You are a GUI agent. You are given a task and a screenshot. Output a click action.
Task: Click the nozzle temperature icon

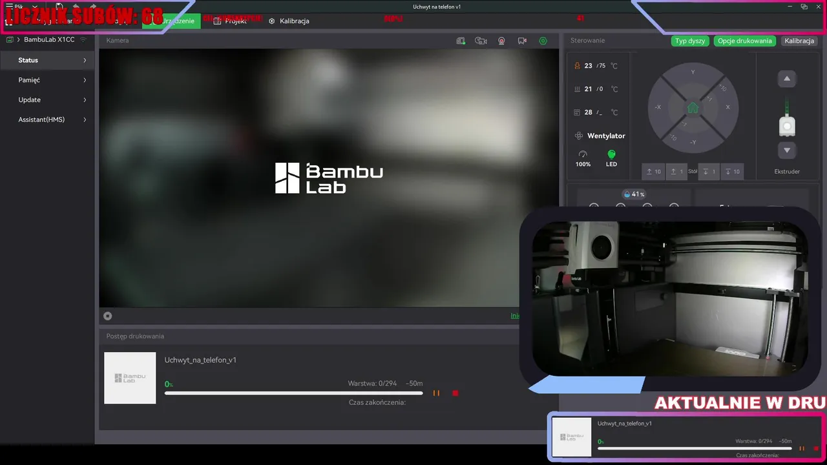point(577,66)
